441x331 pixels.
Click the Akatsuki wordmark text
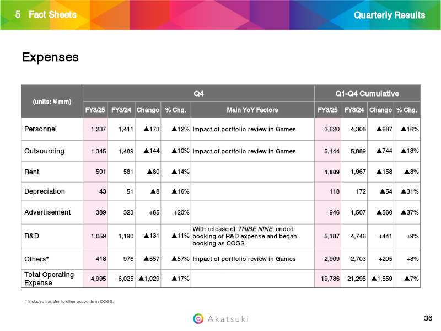click(x=228, y=318)
